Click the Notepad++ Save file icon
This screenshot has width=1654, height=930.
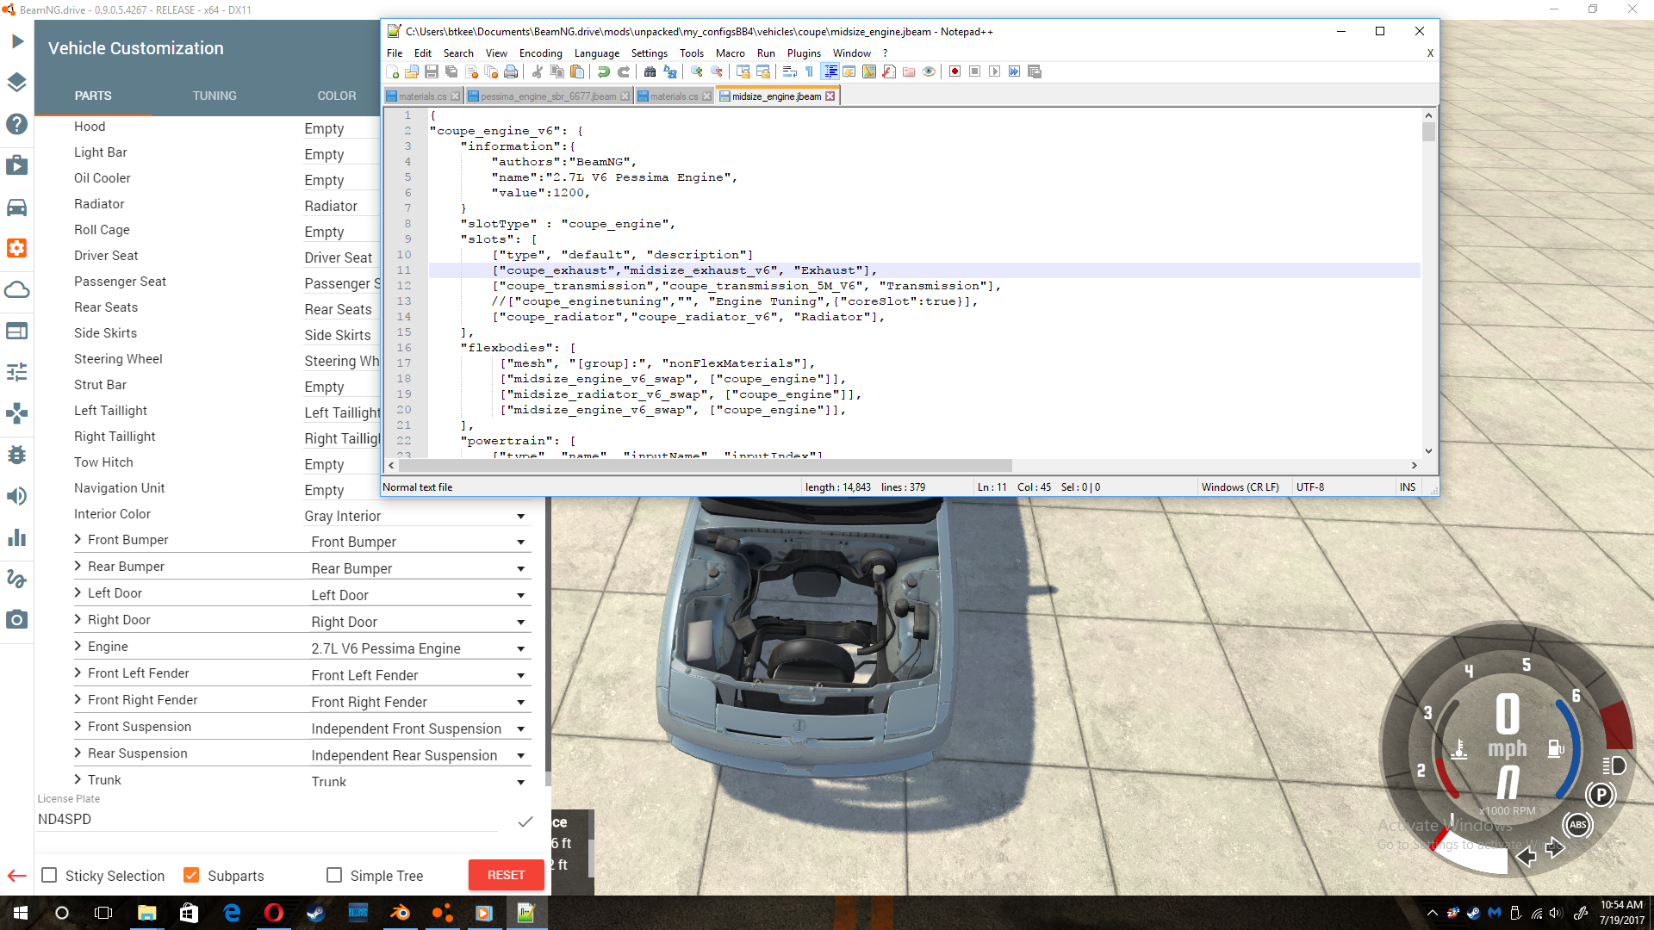coord(432,71)
